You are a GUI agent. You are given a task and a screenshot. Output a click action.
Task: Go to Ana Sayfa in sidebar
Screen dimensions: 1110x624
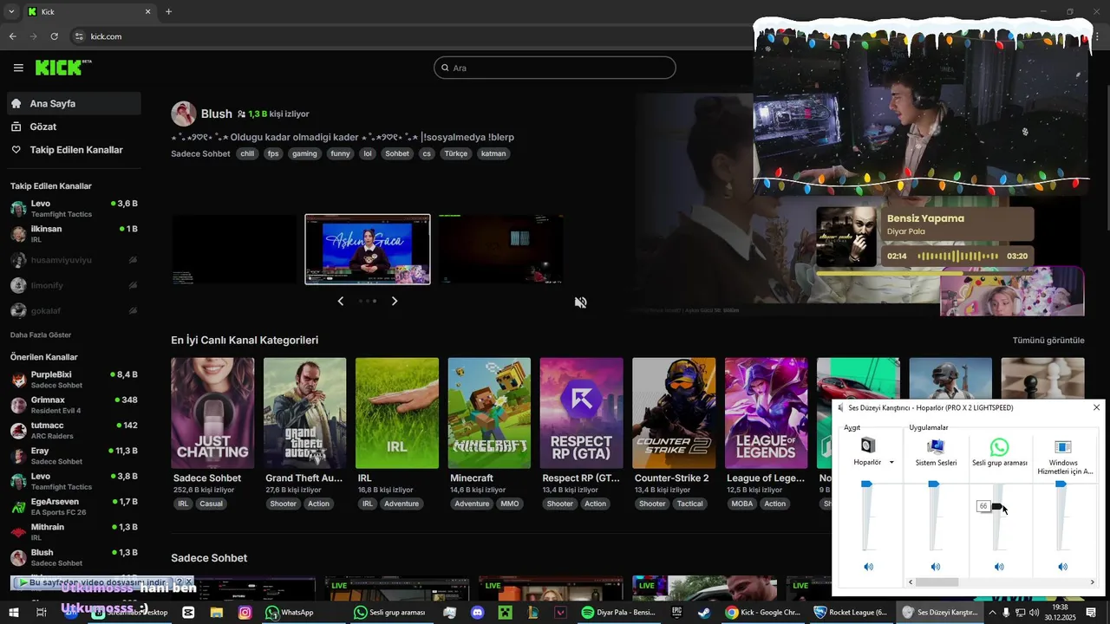pyautogui.click(x=74, y=103)
